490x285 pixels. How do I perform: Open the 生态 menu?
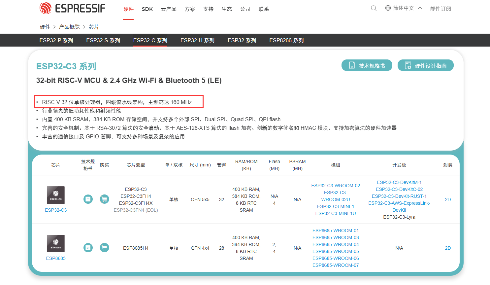coord(227,9)
